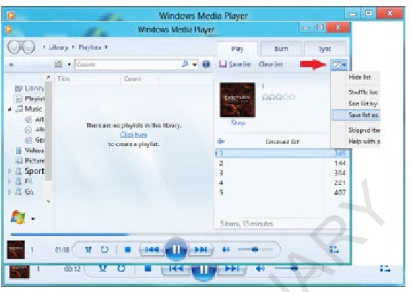Click Previous track in the back window

point(176,268)
